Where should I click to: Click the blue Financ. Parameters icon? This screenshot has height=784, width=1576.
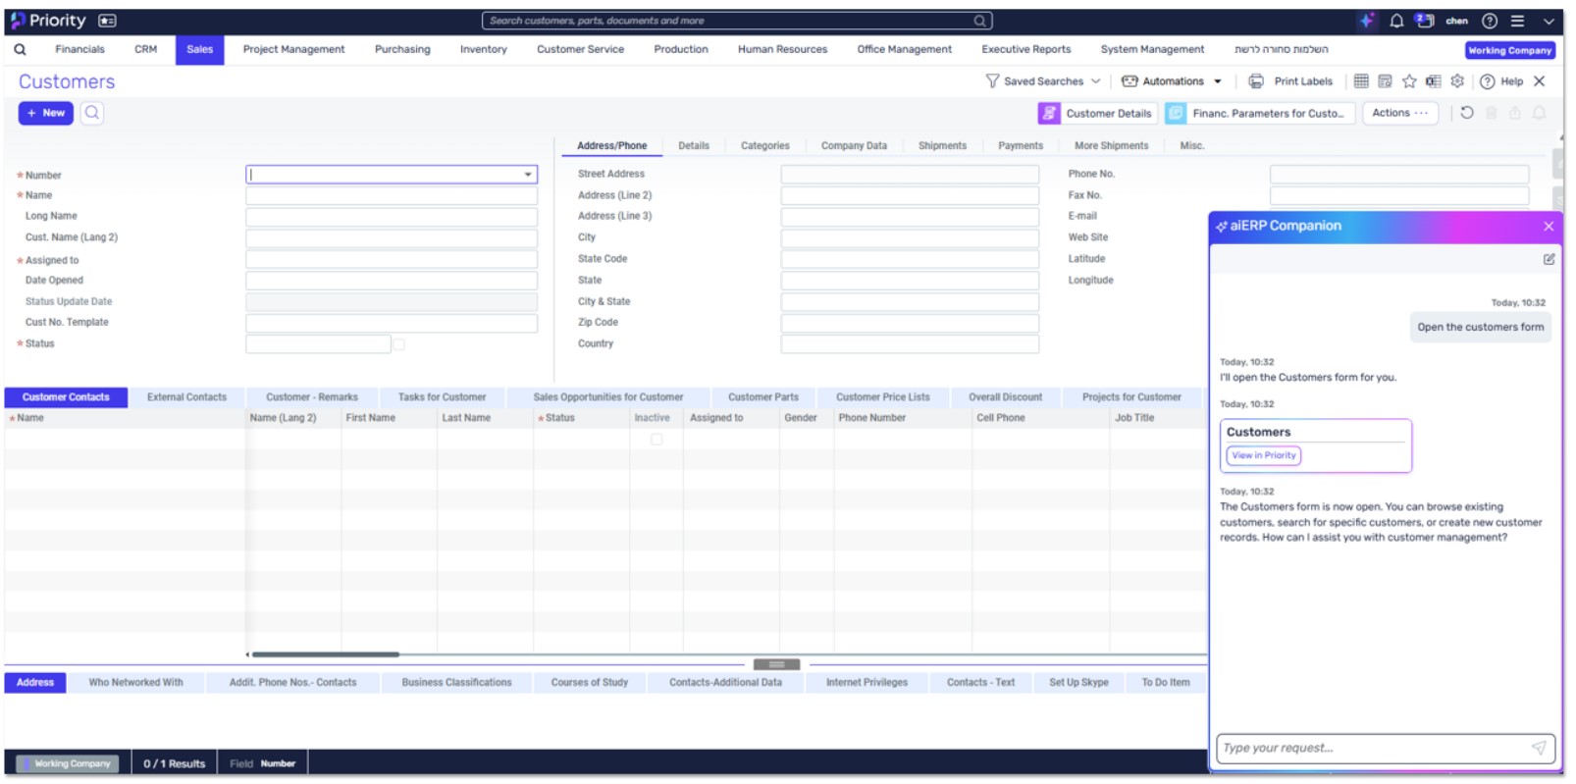click(1176, 114)
